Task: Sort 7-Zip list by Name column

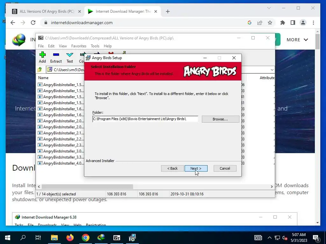Action: (x=43, y=78)
